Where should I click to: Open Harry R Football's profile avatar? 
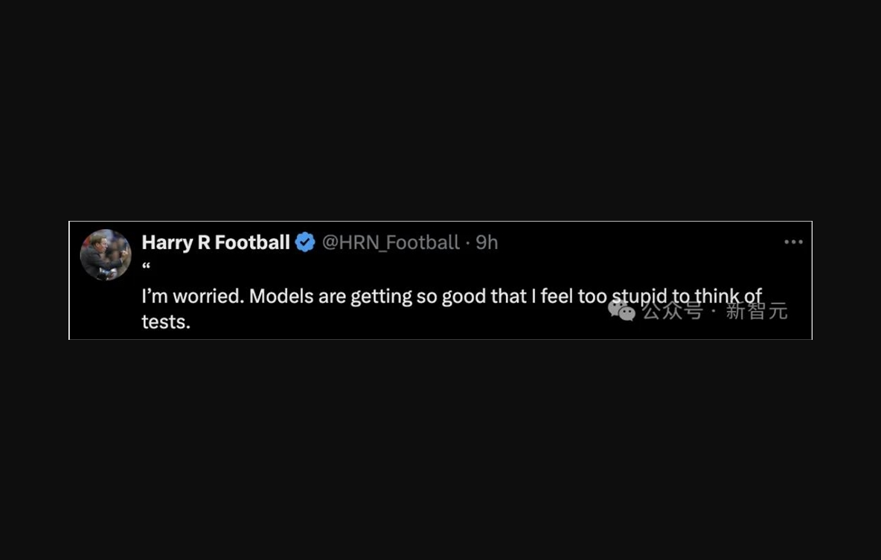(106, 255)
